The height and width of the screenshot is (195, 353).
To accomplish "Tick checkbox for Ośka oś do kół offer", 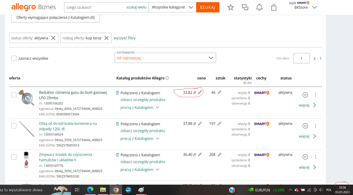I will pyautogui.click(x=14, y=126).
